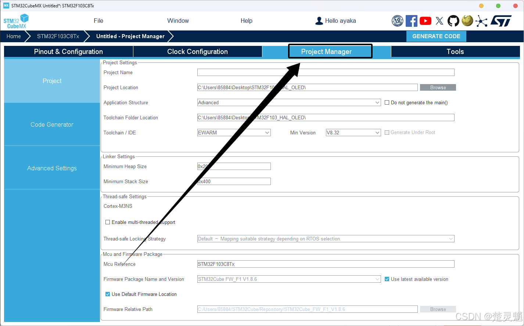
Task: Click the Mcu Reference field STM32F103C8Tx
Action: point(326,264)
